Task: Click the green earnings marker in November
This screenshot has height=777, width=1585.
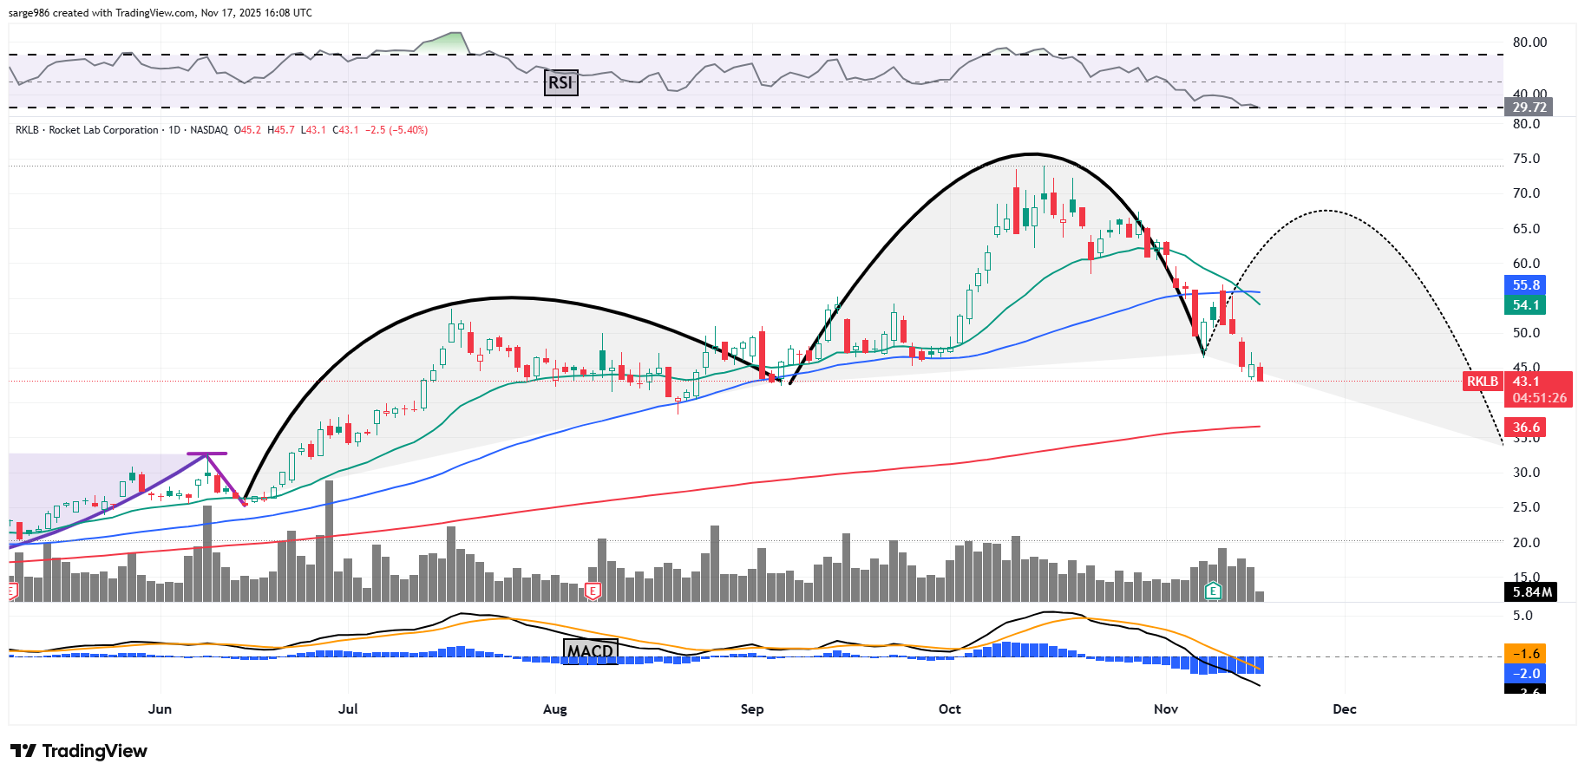Action: coord(1213,591)
